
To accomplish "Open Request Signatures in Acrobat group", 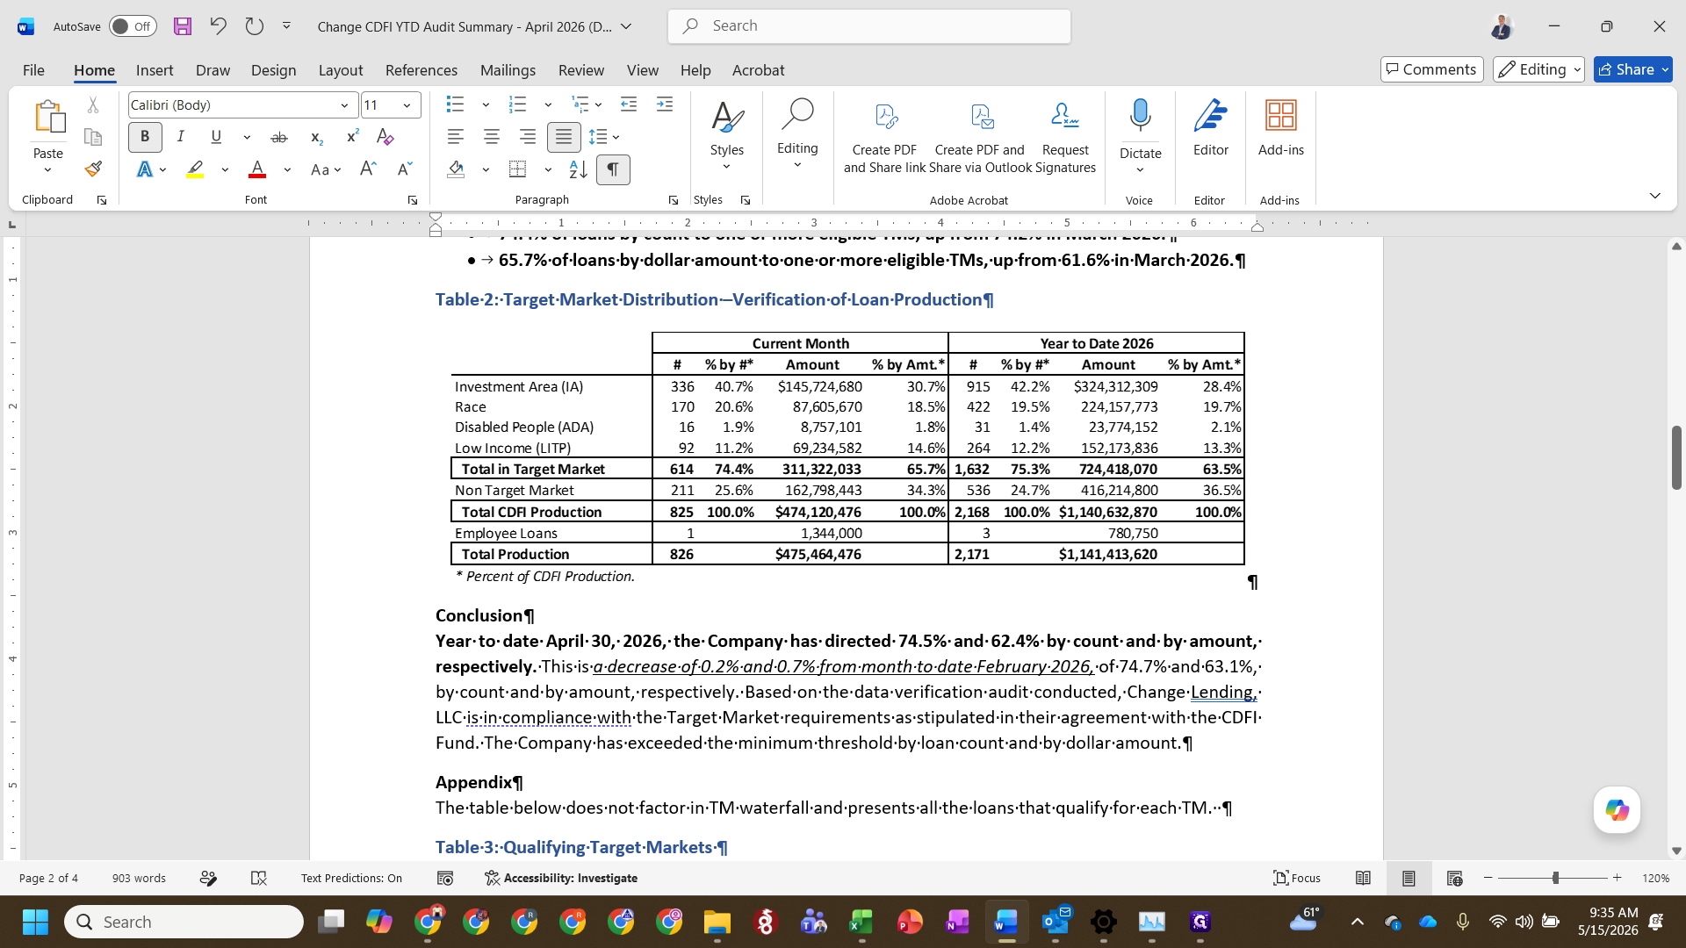I will 1065,137.
